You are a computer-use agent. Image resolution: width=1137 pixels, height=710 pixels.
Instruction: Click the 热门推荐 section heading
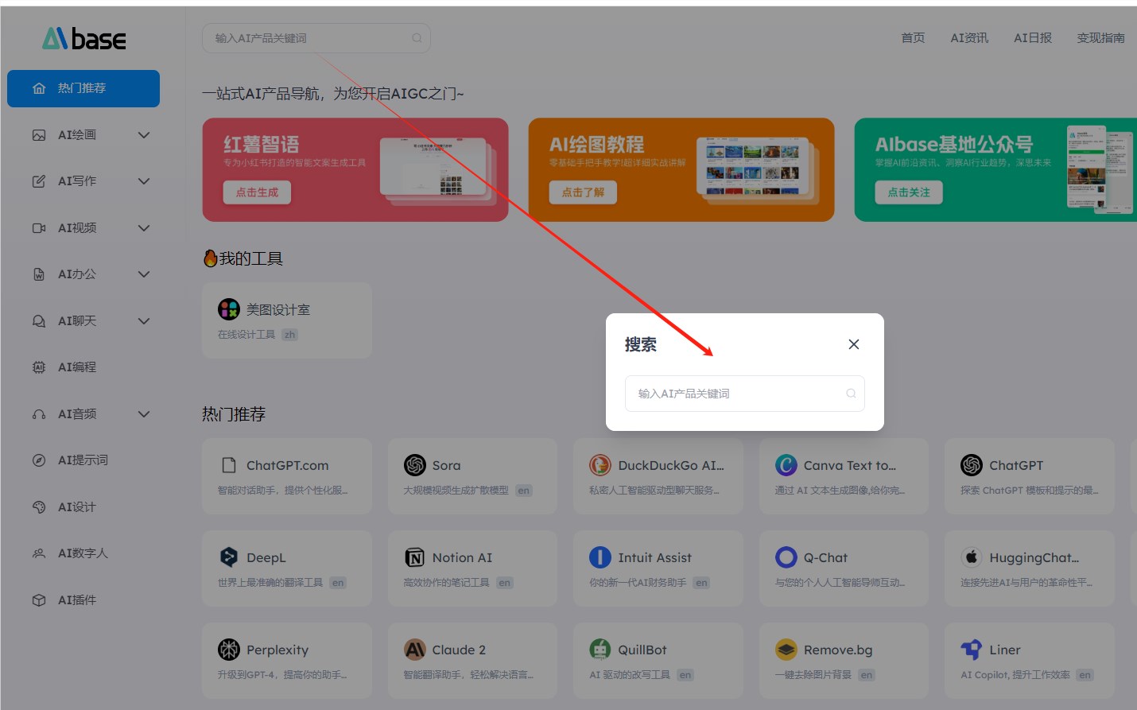(234, 414)
